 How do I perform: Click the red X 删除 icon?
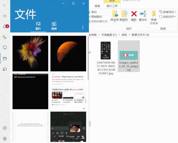pos(134,14)
